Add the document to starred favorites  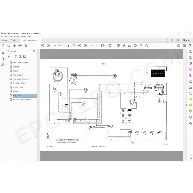9,46
